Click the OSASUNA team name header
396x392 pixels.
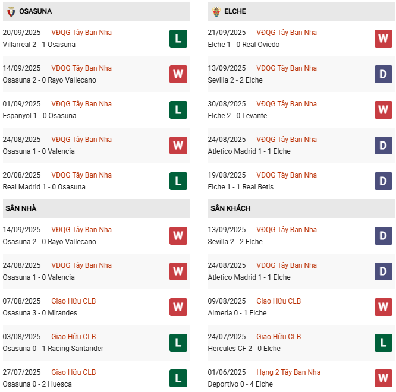(35, 11)
